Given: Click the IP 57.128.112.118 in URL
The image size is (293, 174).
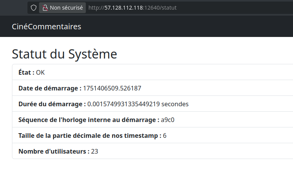Looking at the screenshot, I should [124, 8].
